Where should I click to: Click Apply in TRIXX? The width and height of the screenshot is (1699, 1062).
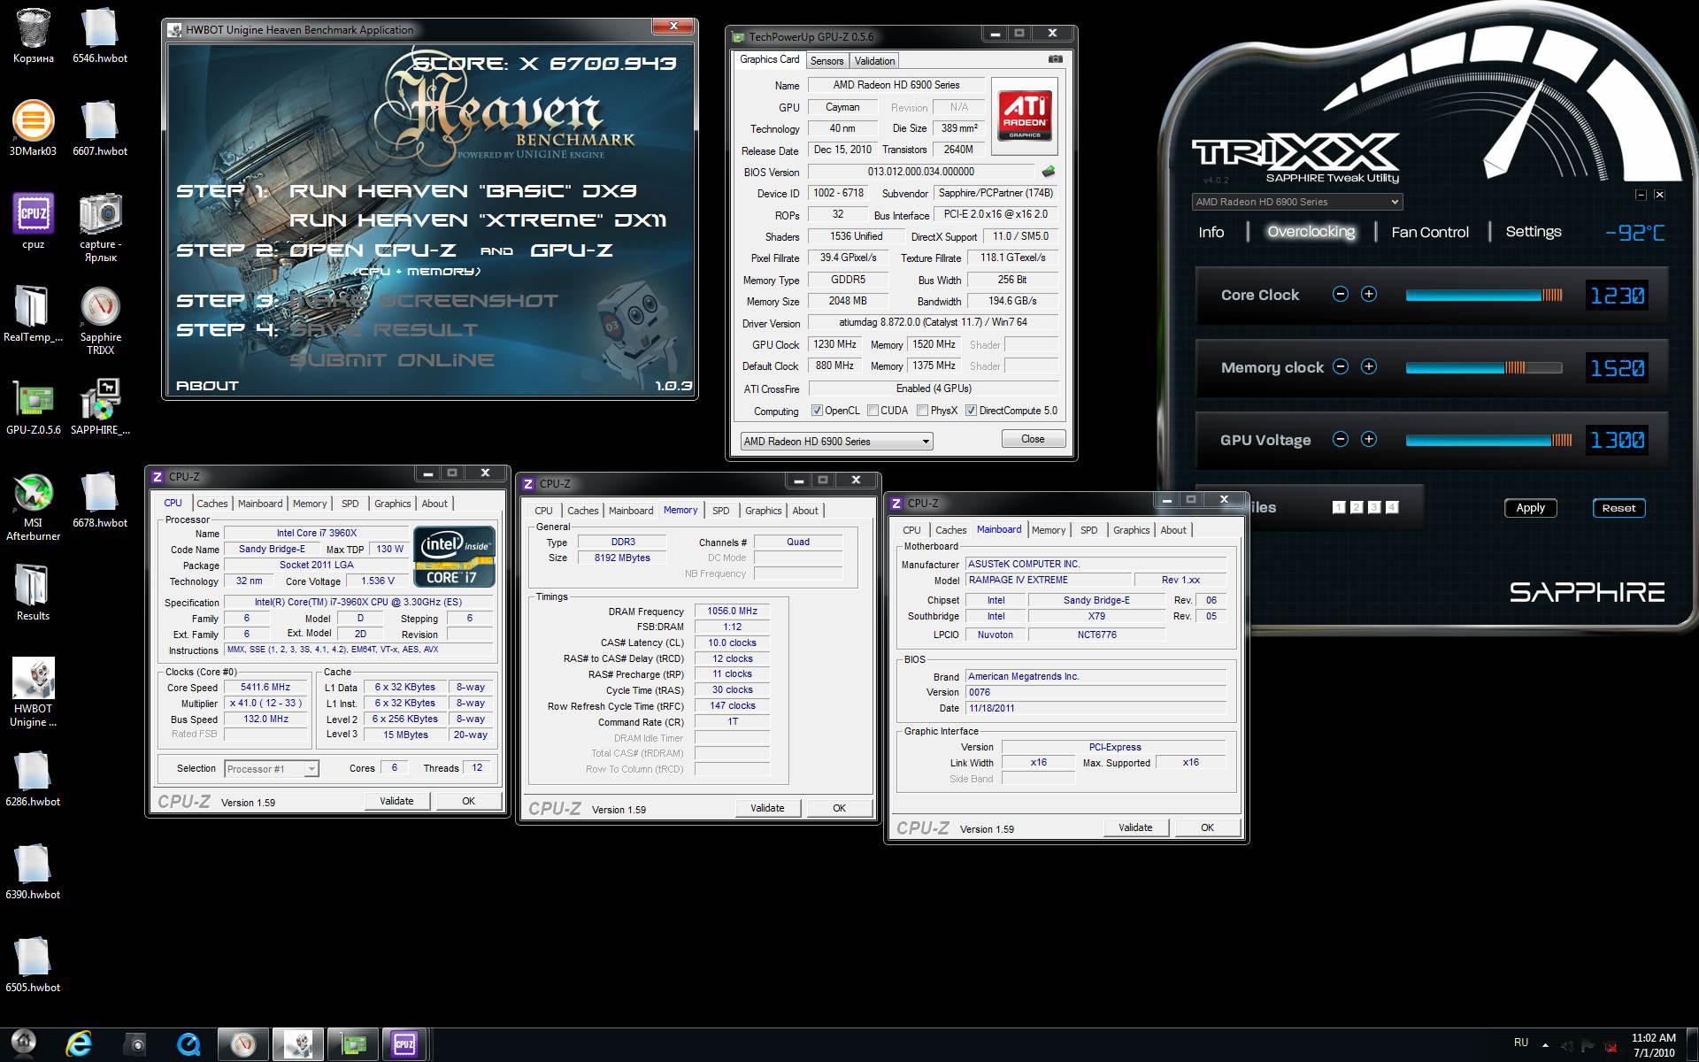[1530, 508]
